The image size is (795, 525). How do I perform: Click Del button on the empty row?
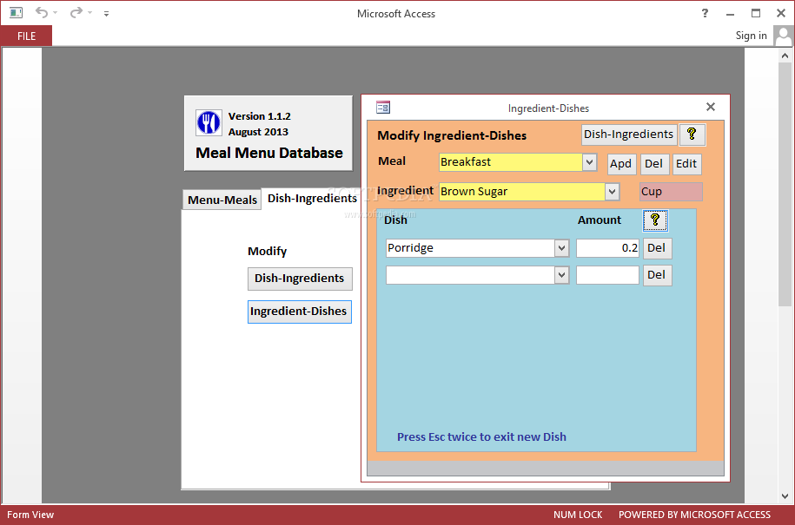[x=657, y=275]
